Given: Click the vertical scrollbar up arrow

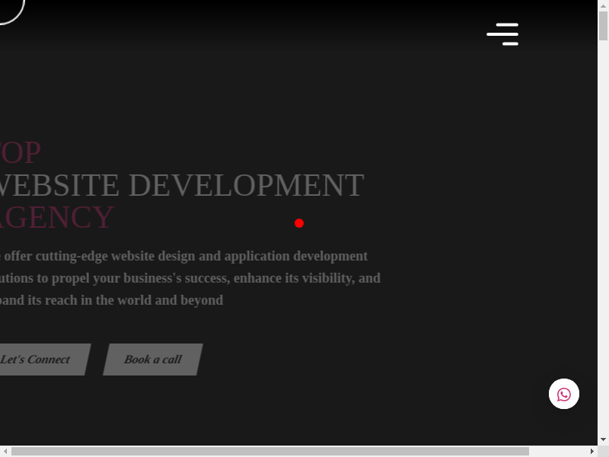Looking at the screenshot, I should 603,5.
